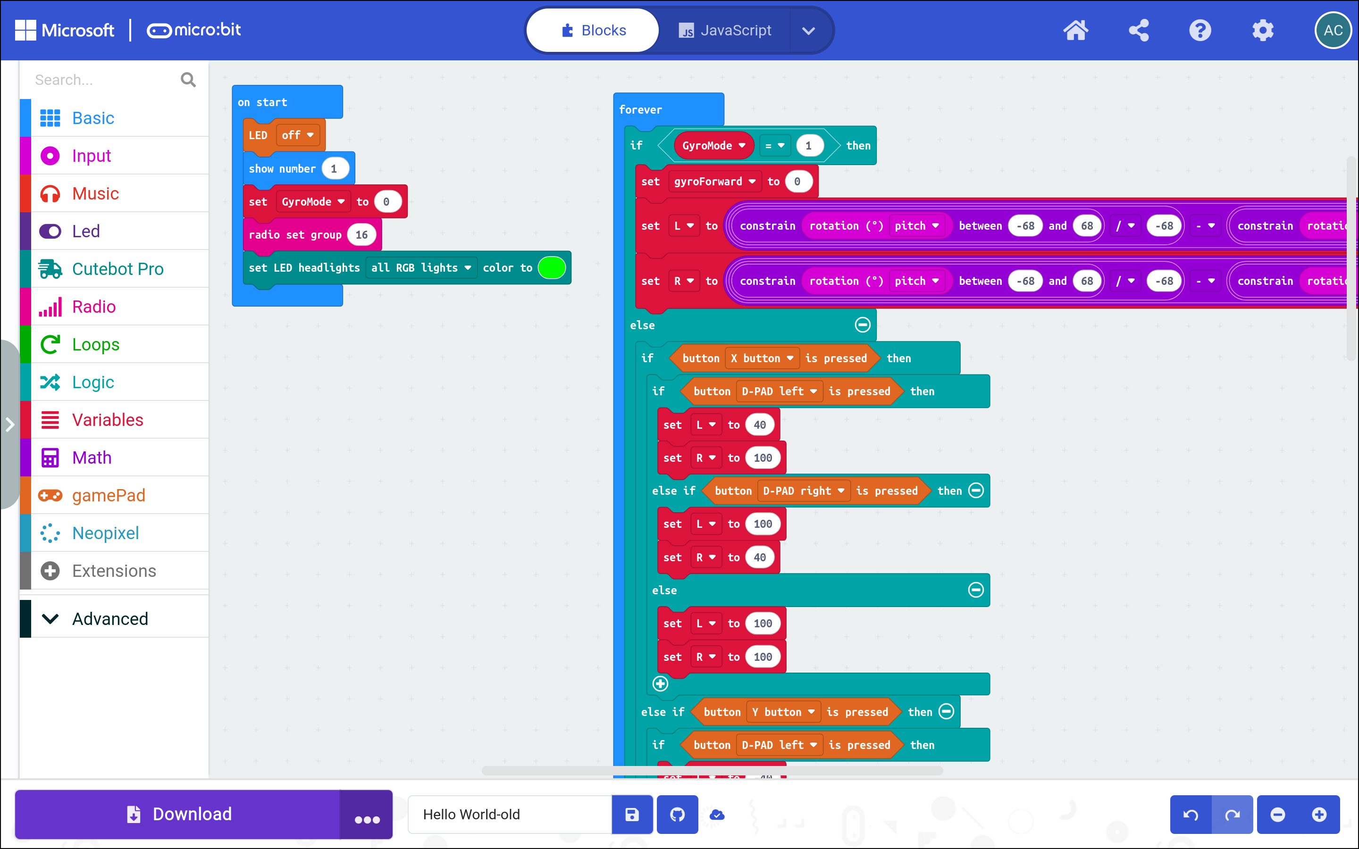Remove the else if D-PAD right branch
The height and width of the screenshot is (849, 1359).
click(976, 490)
